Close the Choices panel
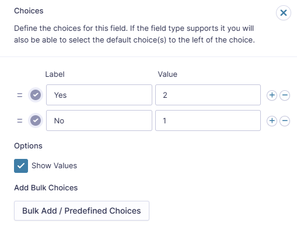The width and height of the screenshot is (297, 227). click(x=284, y=13)
